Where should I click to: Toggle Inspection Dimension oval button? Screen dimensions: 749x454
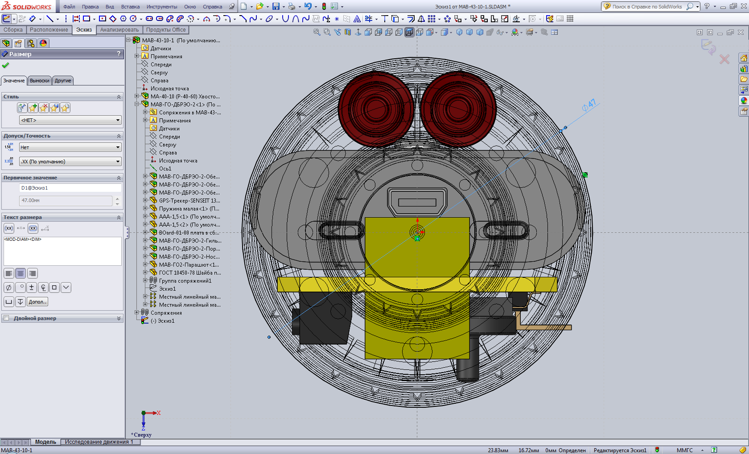click(x=33, y=228)
